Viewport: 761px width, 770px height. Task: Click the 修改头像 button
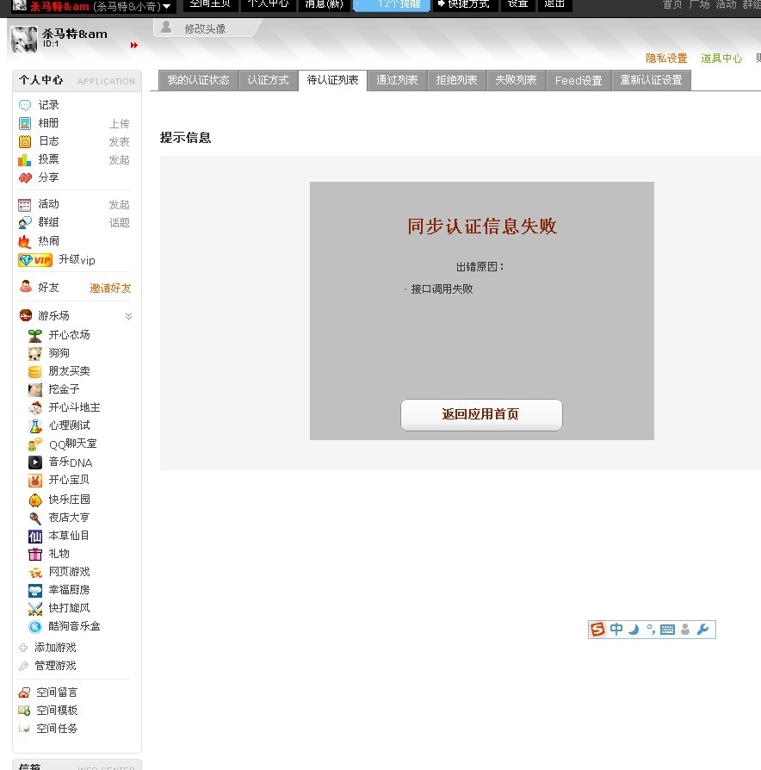point(205,28)
